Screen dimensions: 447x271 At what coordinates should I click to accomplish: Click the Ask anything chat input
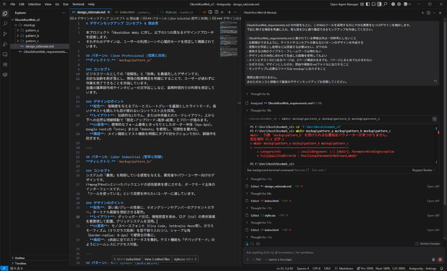click(x=343, y=252)
